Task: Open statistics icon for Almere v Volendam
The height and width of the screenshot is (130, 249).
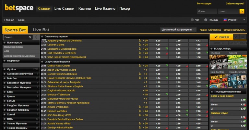Action: (x=140, y=107)
